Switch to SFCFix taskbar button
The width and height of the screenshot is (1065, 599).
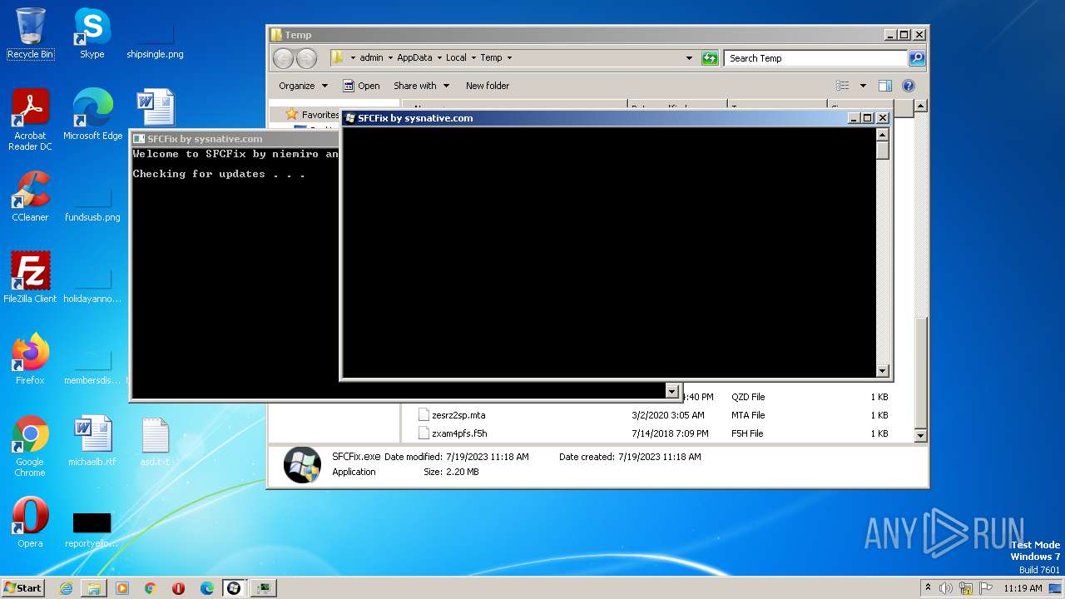[x=235, y=588]
